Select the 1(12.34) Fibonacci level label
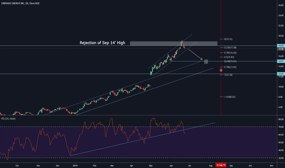The height and width of the screenshot is (168, 285). (x=228, y=75)
